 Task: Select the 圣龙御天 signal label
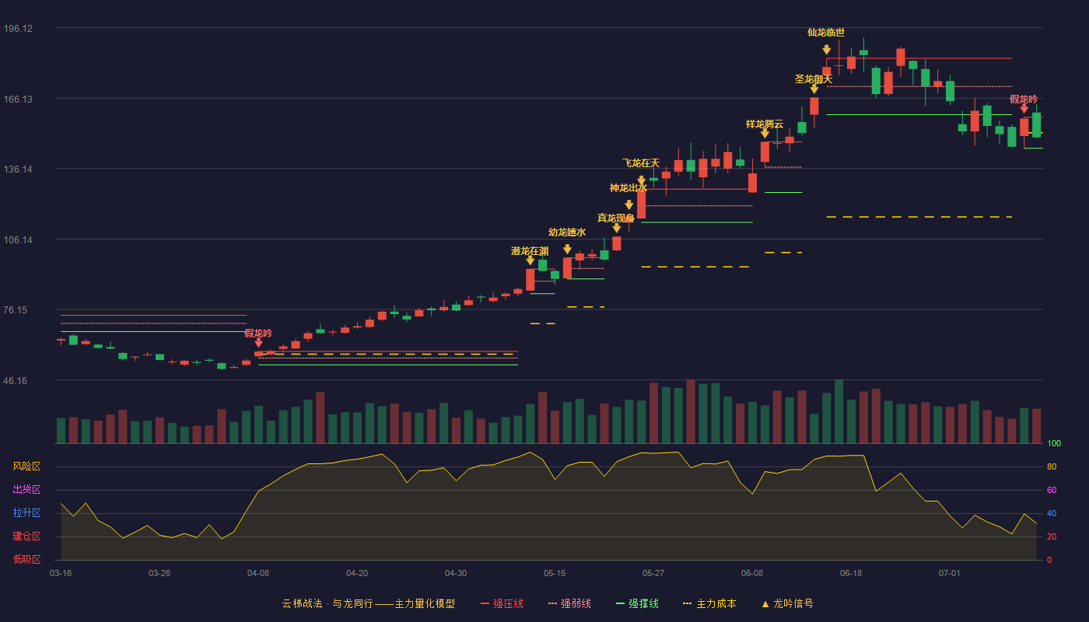[x=814, y=79]
